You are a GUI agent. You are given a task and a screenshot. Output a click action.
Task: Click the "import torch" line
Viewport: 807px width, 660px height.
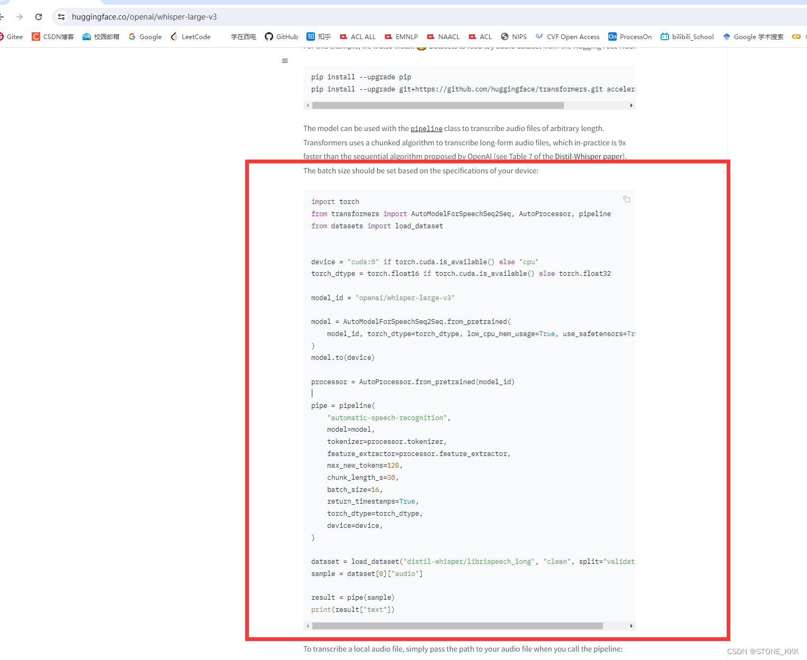click(x=335, y=202)
